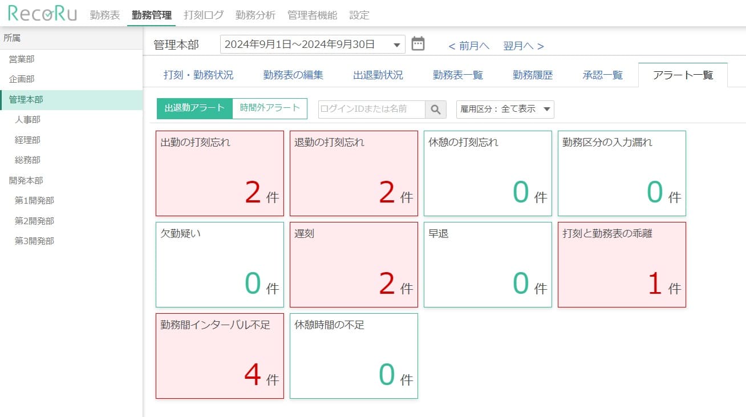
Task: Select the 出退勤アラート toggle
Action: [193, 108]
